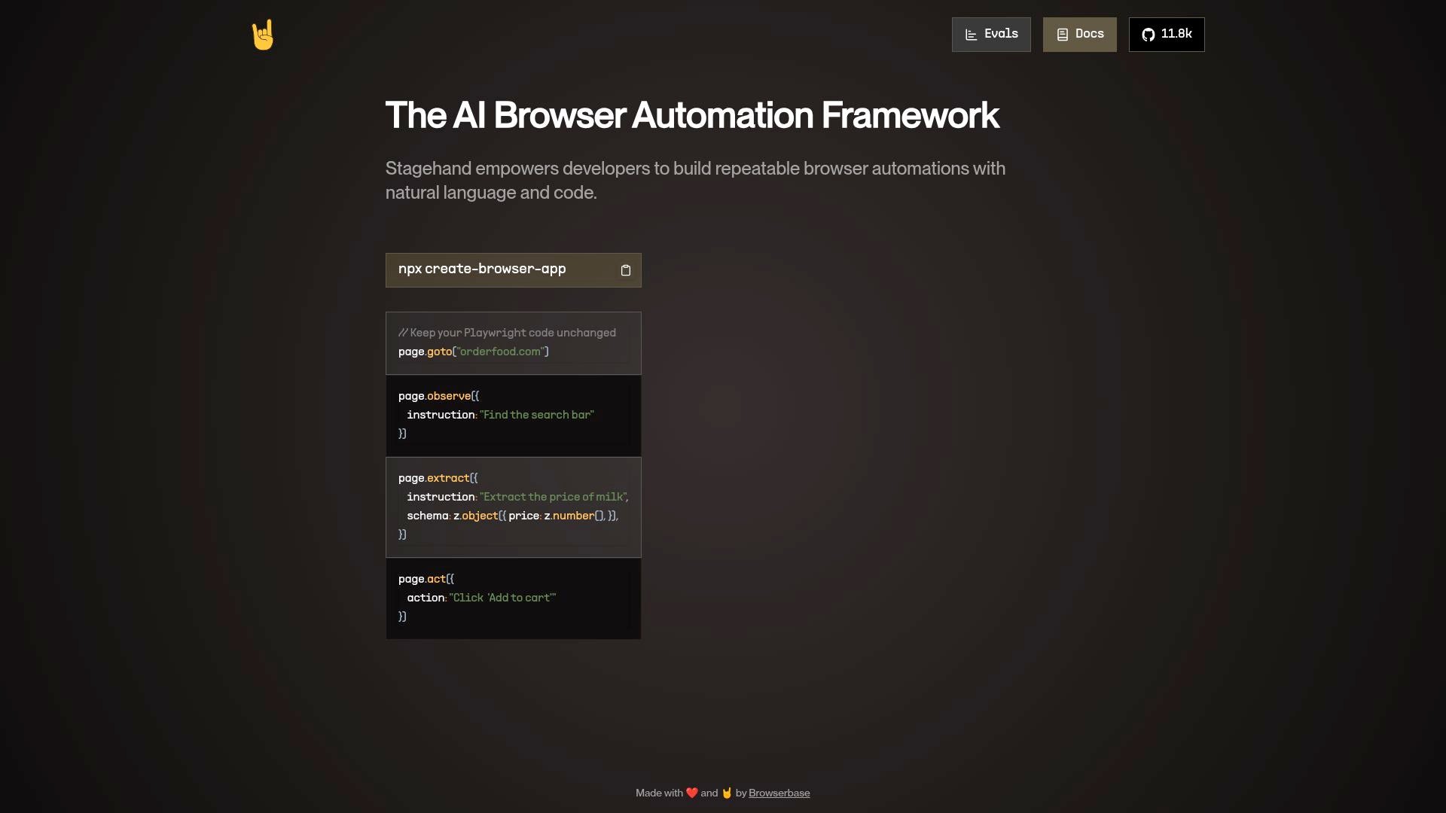Click the footer rock-hand emoji

click(x=727, y=793)
